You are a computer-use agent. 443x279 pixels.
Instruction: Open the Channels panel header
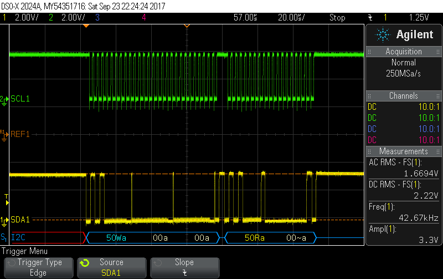404,96
